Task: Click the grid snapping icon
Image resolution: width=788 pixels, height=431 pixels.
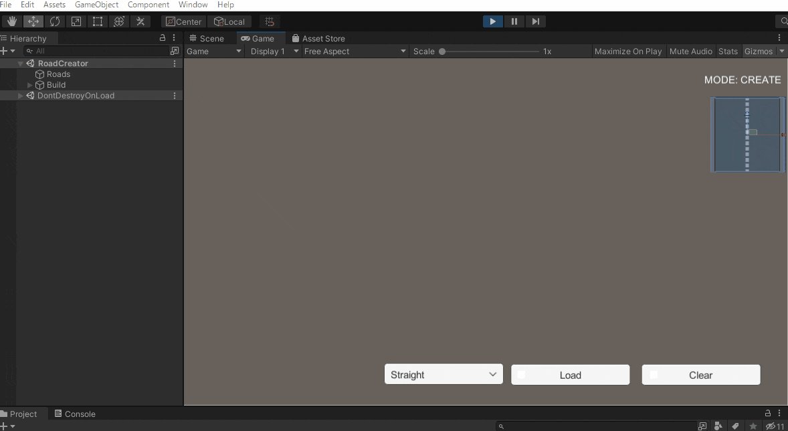Action: pyautogui.click(x=269, y=21)
